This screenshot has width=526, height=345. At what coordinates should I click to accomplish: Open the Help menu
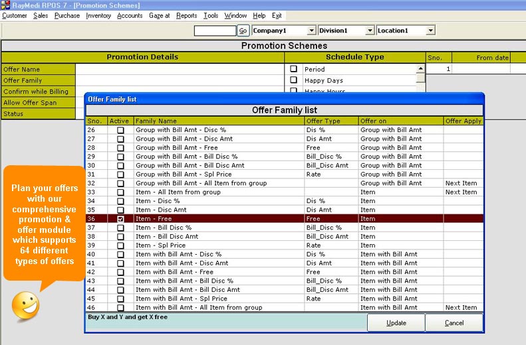(259, 15)
